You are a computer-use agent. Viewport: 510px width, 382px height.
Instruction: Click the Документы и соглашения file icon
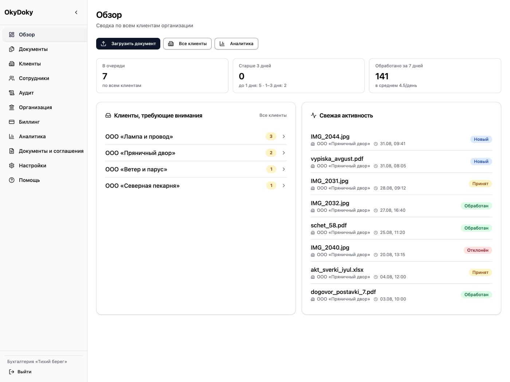12,151
